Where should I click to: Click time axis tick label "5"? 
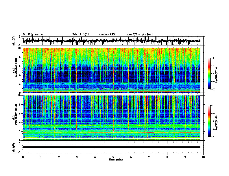click(113, 157)
